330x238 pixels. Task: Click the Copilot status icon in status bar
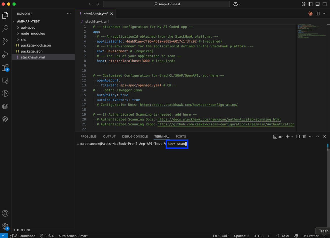tap(296, 236)
